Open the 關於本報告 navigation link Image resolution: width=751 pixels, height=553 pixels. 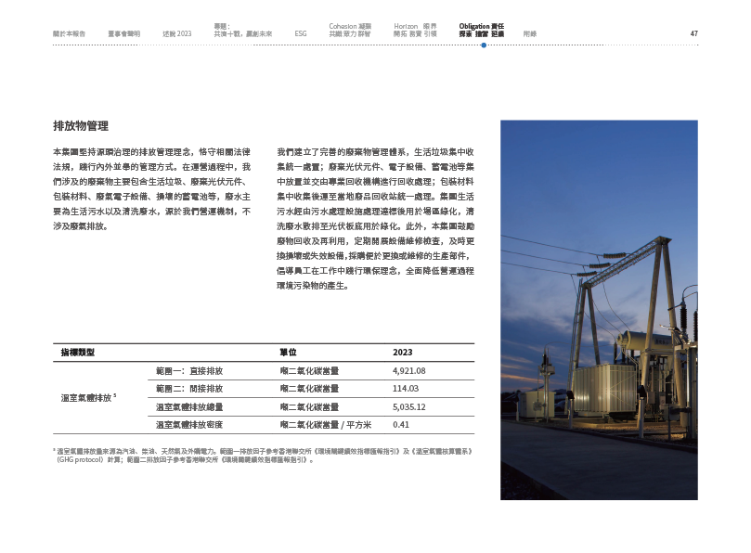tap(70, 33)
